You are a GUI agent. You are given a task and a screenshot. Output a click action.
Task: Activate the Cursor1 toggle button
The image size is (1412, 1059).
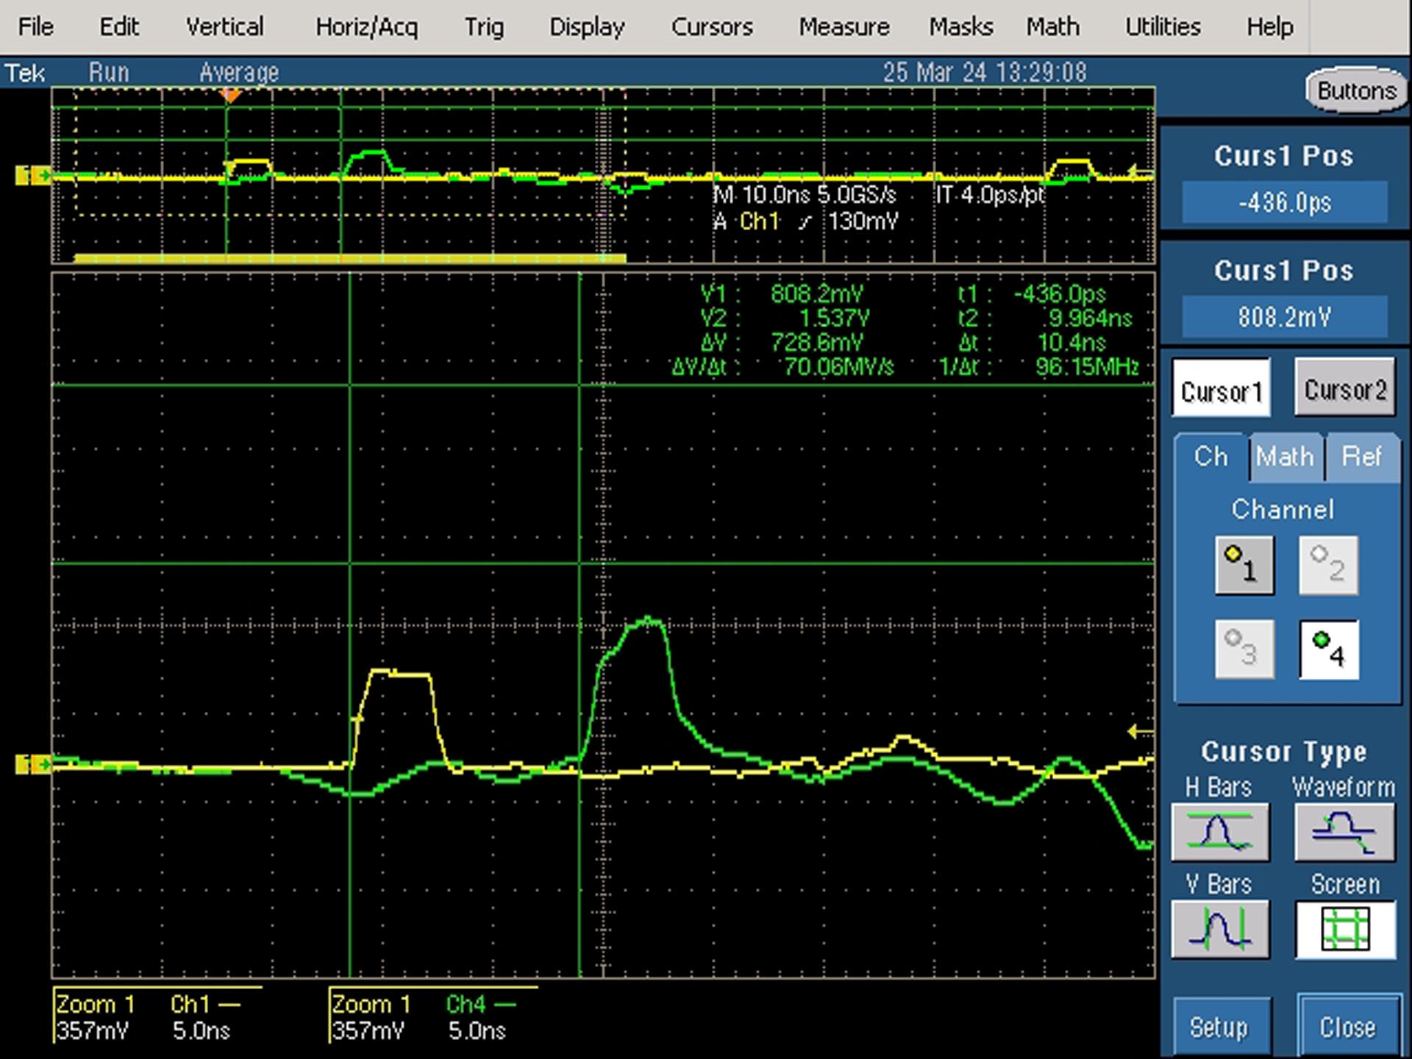[x=1221, y=388]
